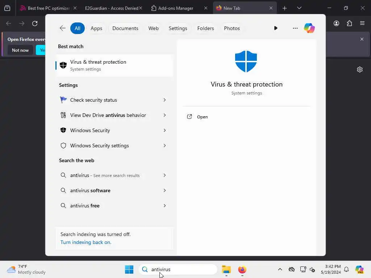The width and height of the screenshot is (371, 278).
Task: Click Turn indexing back on link
Action: tap(86, 242)
